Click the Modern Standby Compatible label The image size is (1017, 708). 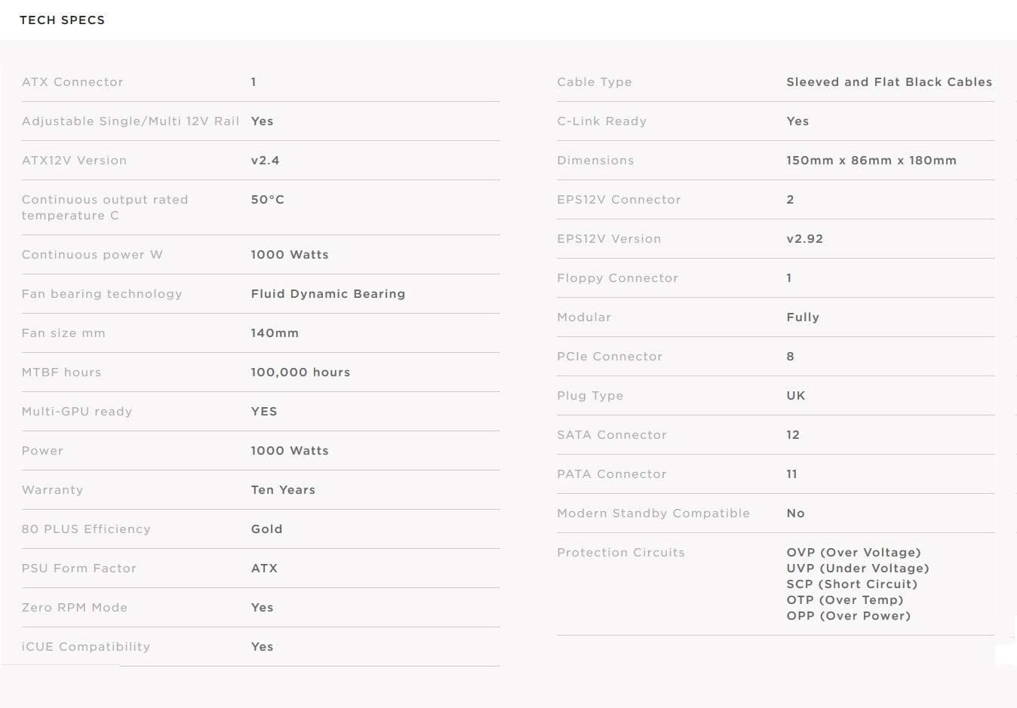(x=653, y=513)
